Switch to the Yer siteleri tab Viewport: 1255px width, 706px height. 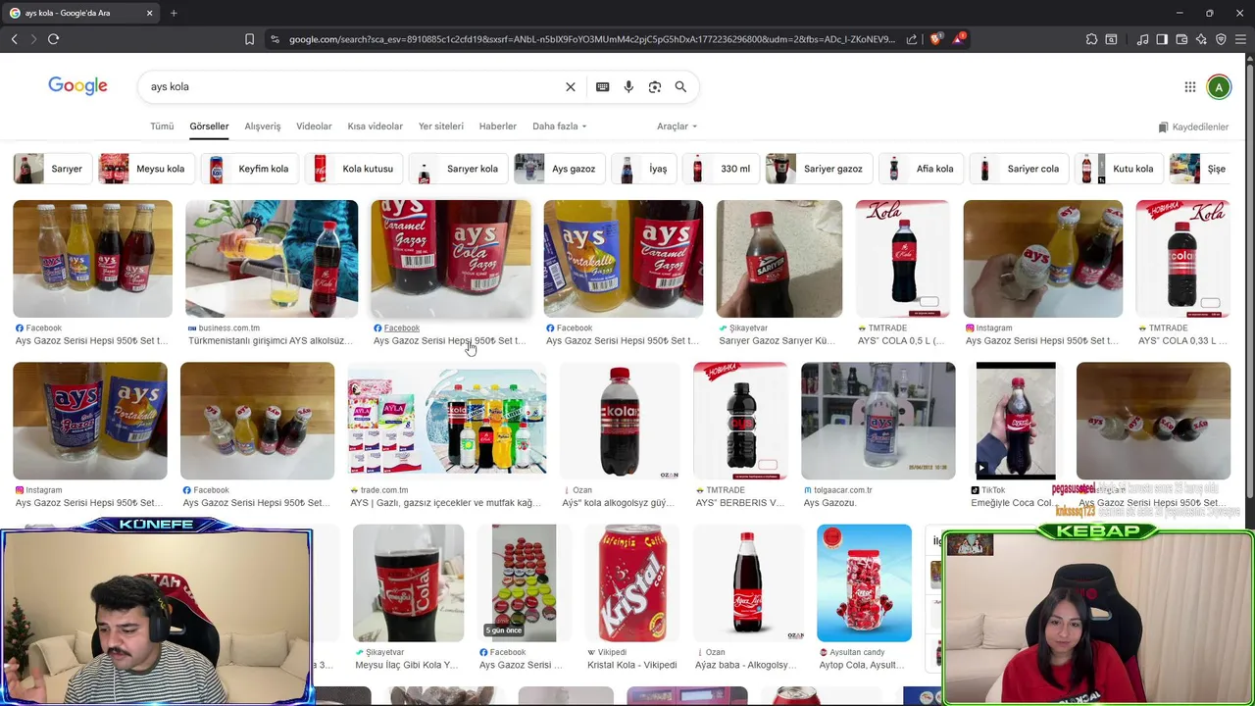[x=441, y=126]
